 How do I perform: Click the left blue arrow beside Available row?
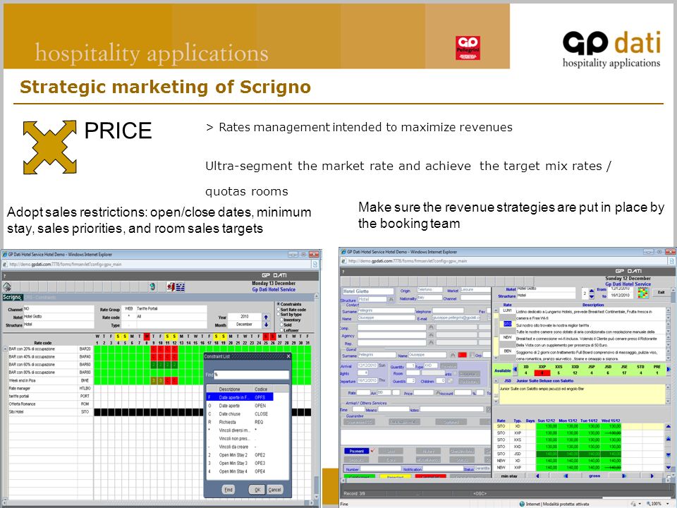pos(515,369)
